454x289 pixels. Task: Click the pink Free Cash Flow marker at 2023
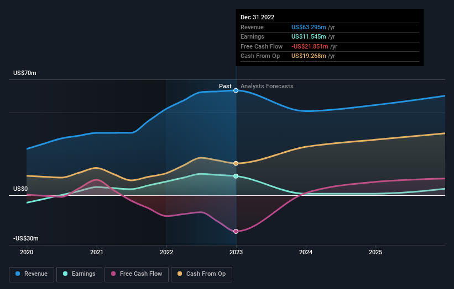236,231
